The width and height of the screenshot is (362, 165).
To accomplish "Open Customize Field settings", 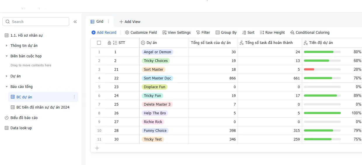I will click(141, 33).
